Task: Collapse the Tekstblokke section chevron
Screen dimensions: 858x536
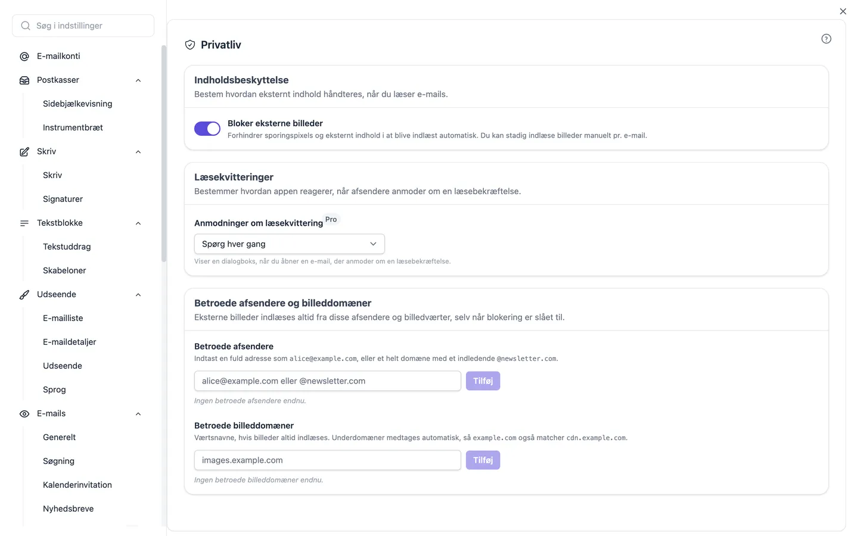Action: pyautogui.click(x=138, y=223)
